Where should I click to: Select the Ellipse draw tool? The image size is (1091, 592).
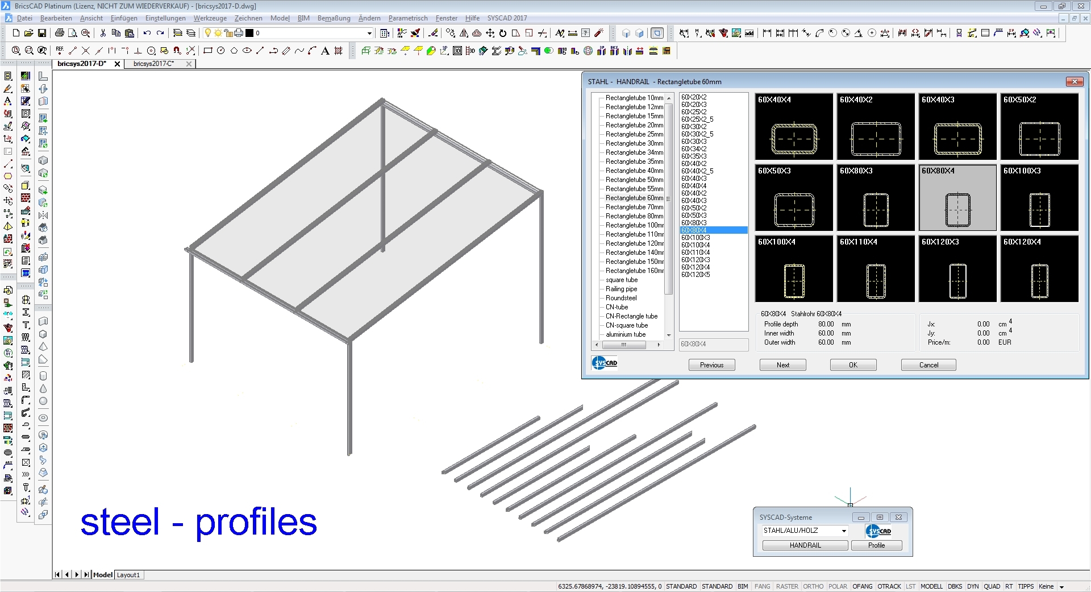pyautogui.click(x=247, y=51)
